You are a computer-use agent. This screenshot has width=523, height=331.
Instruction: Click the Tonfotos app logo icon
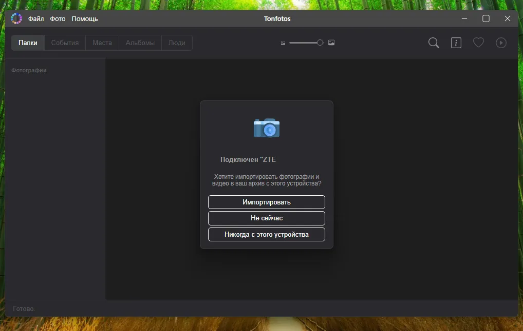coord(16,18)
